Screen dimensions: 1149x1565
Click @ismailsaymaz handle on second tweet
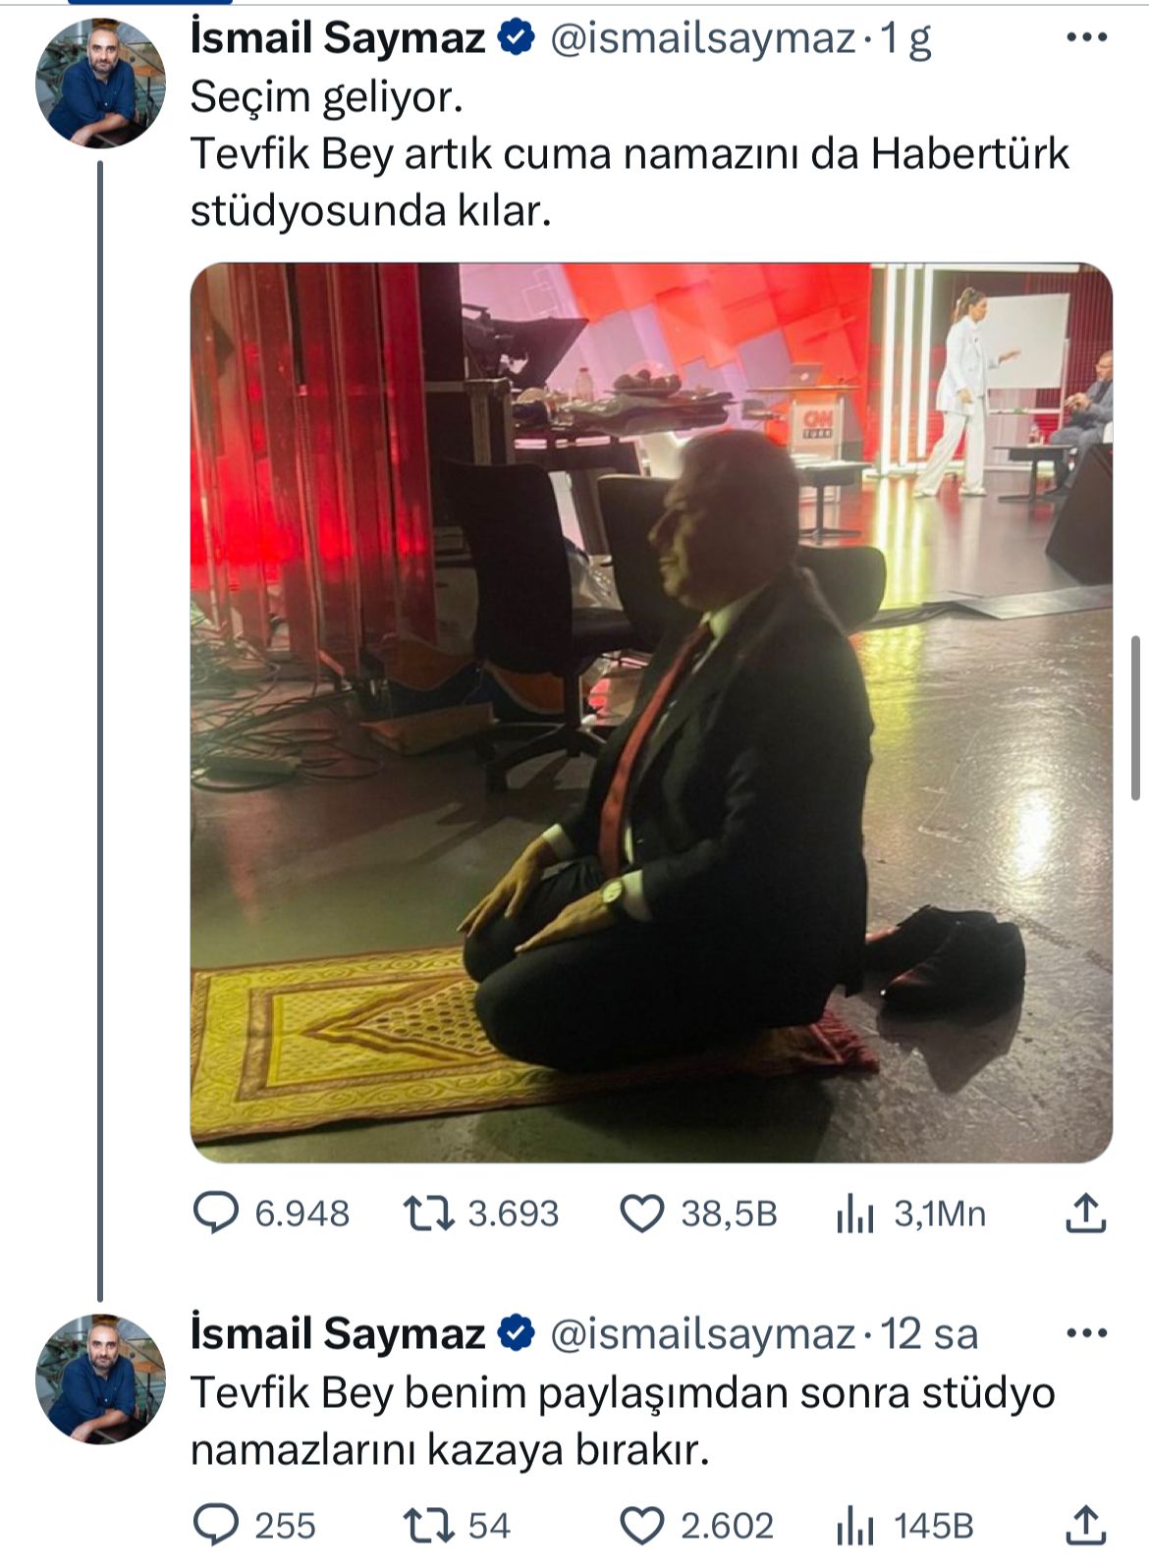702,1333
